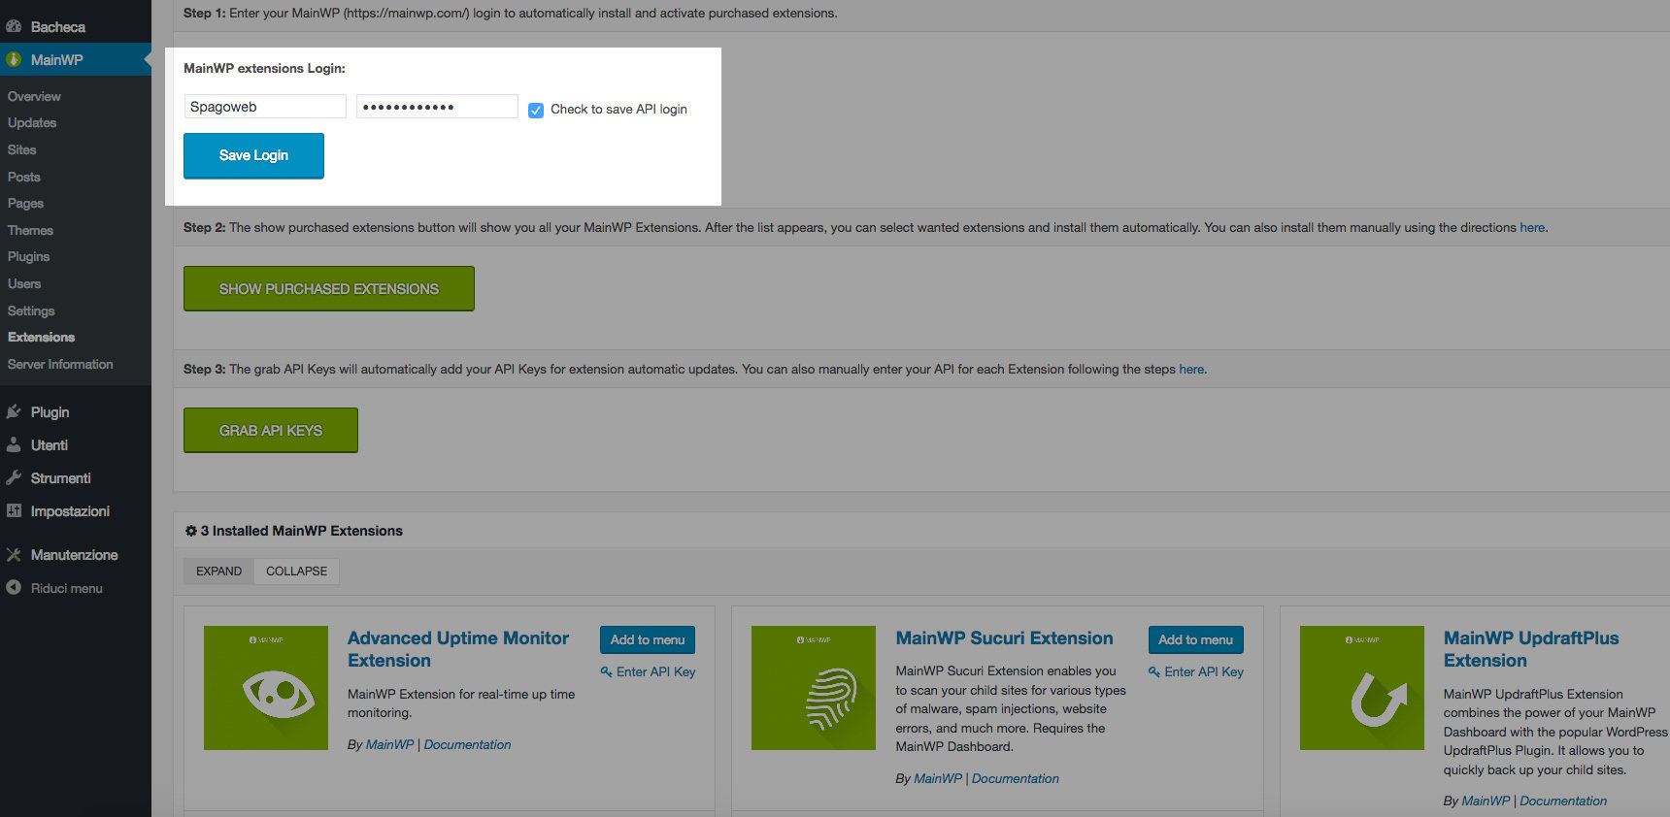Open Documentation link for UpdraftPlus Extension
This screenshot has height=817, width=1670.
pos(1563,801)
